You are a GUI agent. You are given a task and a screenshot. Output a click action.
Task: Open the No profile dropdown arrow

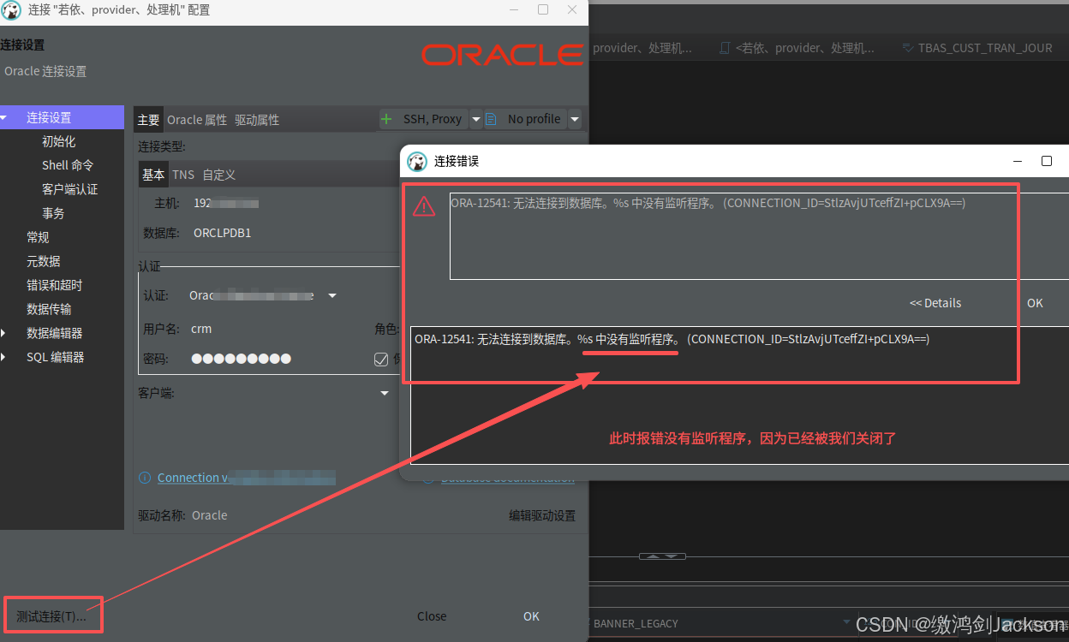click(x=575, y=119)
